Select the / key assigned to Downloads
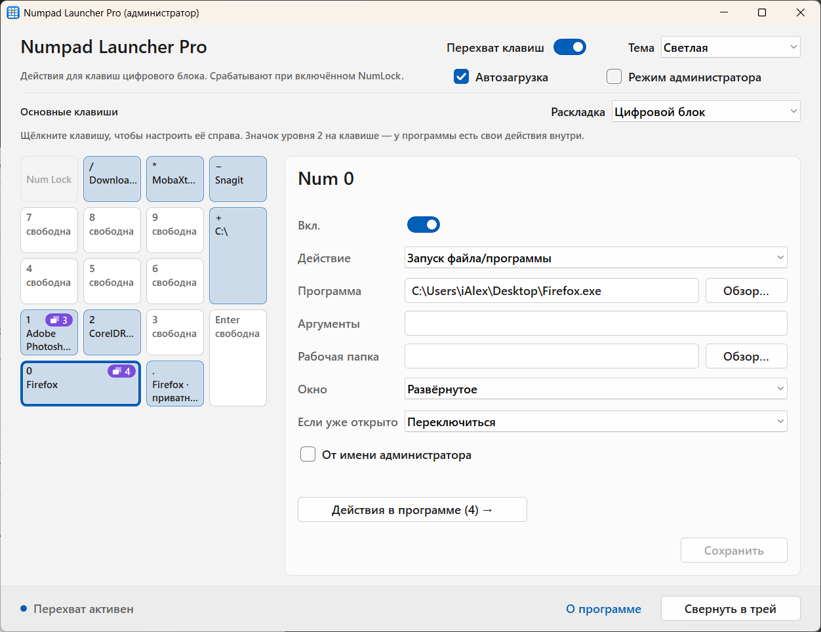 coord(112,179)
